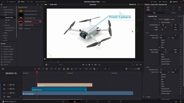
Task: Open the Fusion page from bottom bar
Action: pos(86,102)
